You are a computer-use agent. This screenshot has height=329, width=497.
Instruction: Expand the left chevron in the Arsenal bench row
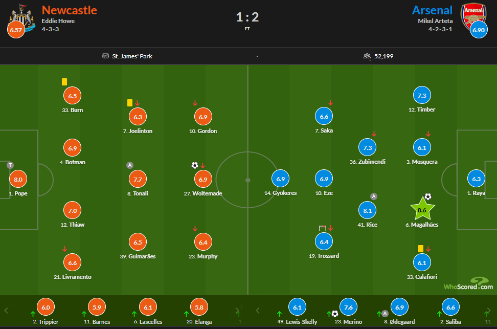pos(258,310)
